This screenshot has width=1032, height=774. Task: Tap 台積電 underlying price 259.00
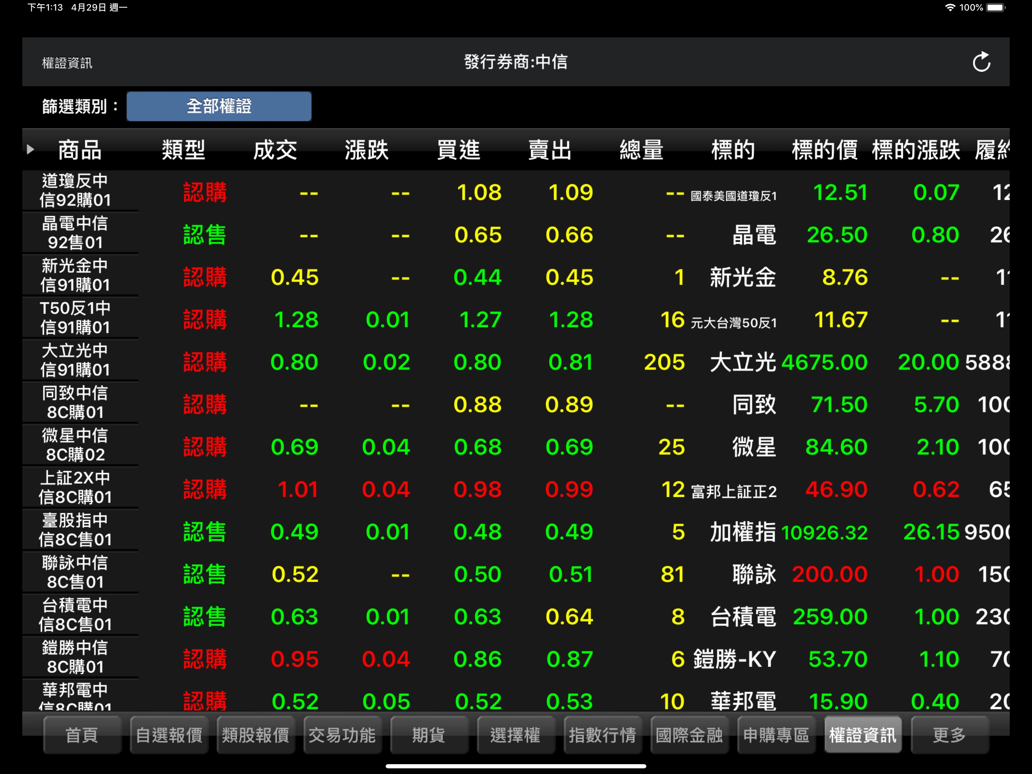click(x=830, y=617)
